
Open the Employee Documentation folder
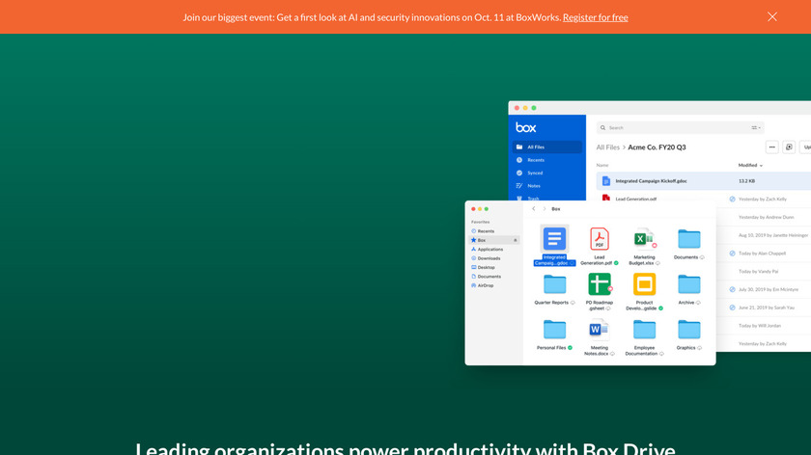pos(645,330)
